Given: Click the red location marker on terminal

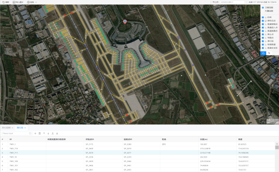Looking at the screenshot, I should tap(125, 22).
